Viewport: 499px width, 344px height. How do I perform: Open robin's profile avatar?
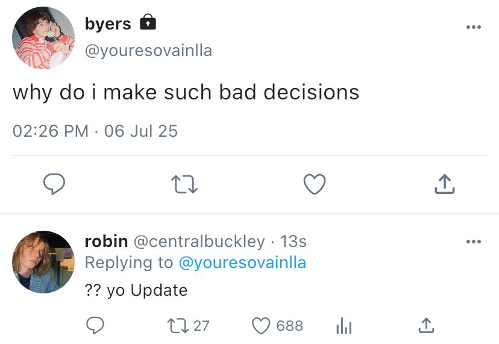click(x=43, y=261)
